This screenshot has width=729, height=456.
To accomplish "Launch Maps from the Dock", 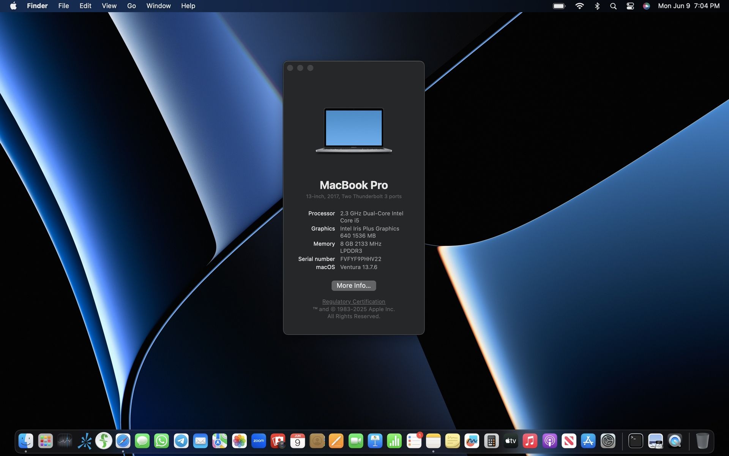I will [x=220, y=441].
